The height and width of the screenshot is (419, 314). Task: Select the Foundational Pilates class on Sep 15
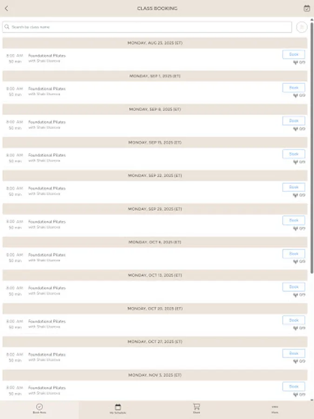(48, 155)
